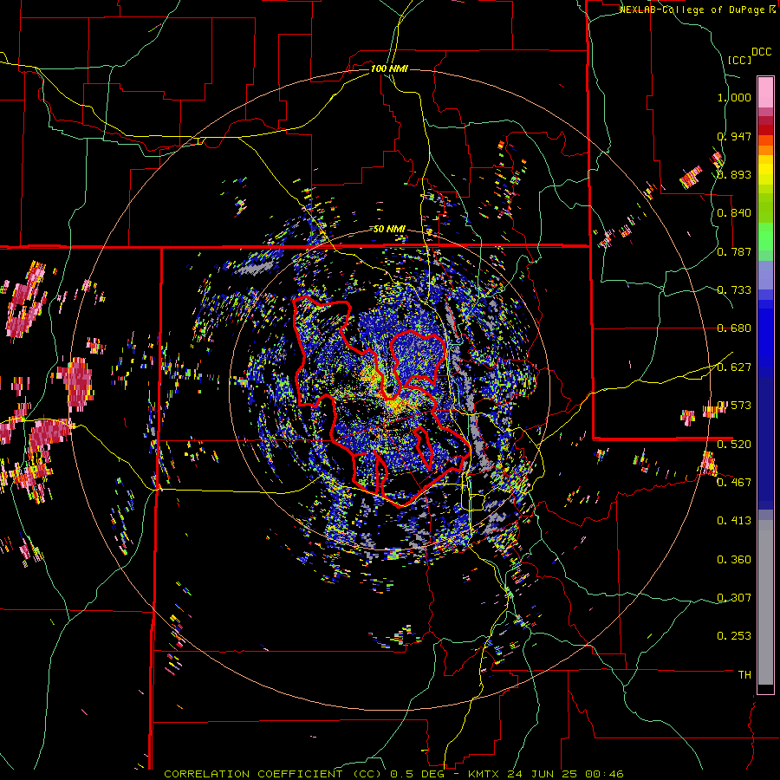Click the 0.627 scale value
The image size is (780, 780).
[734, 367]
